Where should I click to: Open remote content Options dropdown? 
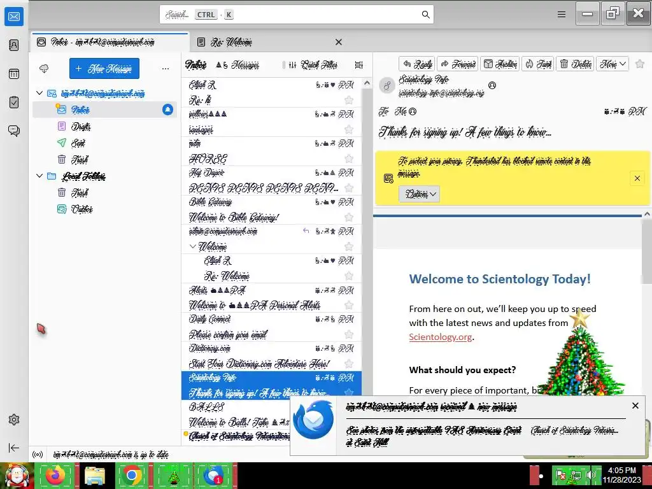tap(419, 194)
